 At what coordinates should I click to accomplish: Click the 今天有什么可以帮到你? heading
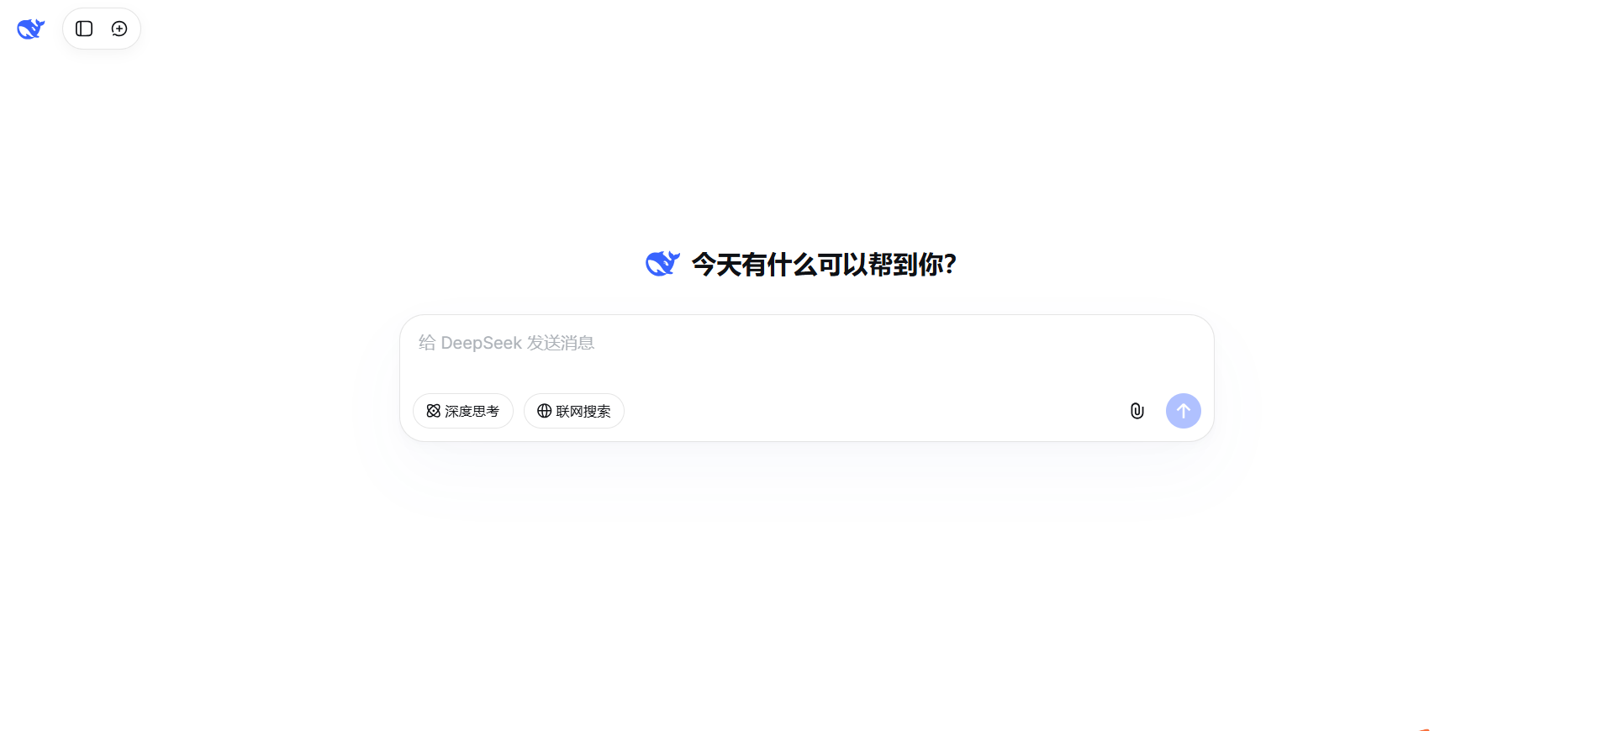click(x=824, y=265)
